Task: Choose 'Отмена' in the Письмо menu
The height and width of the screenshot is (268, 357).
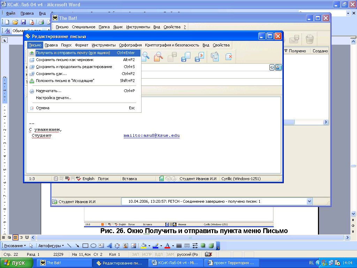Action: pos(84,108)
